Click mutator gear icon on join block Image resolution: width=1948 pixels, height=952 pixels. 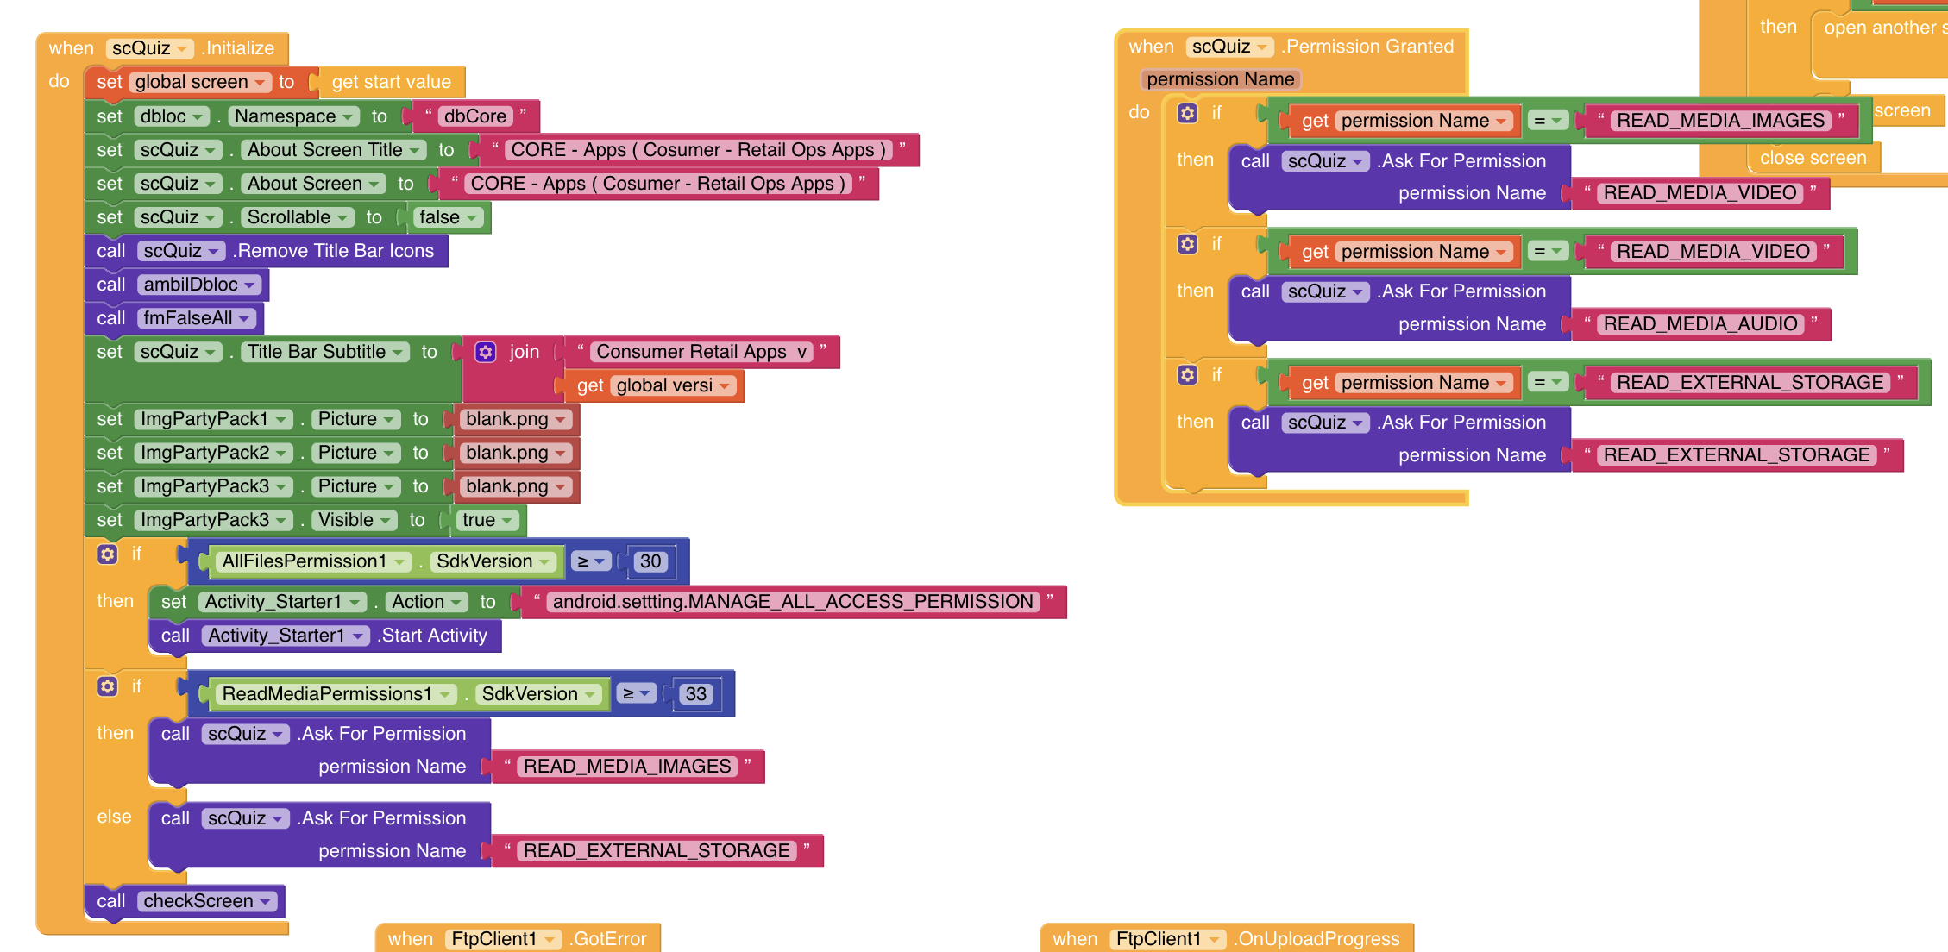pos(486,352)
